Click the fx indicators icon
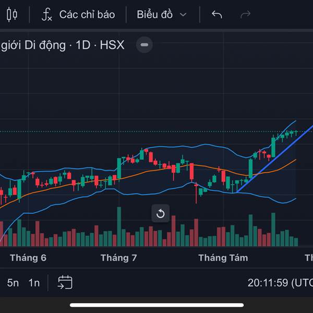The image size is (313, 313). (x=47, y=15)
